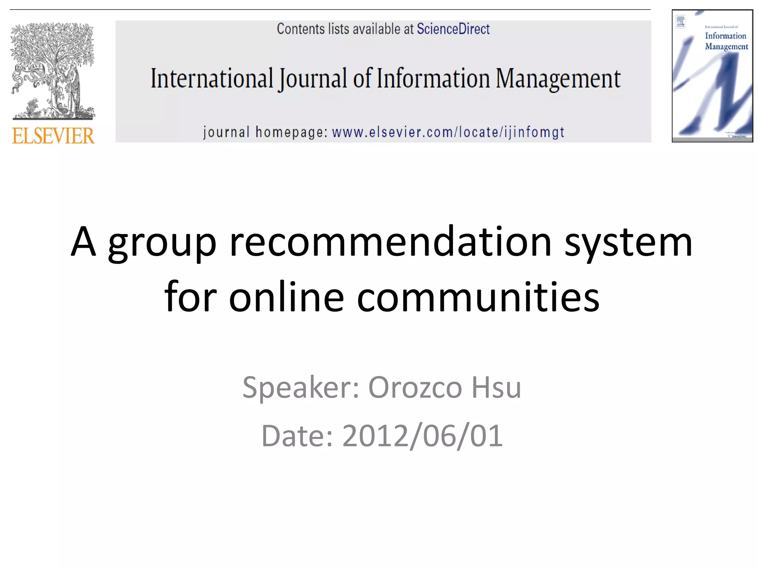Click the 'Date:' label in the subtitle
This screenshot has width=758, height=569.
click(297, 436)
